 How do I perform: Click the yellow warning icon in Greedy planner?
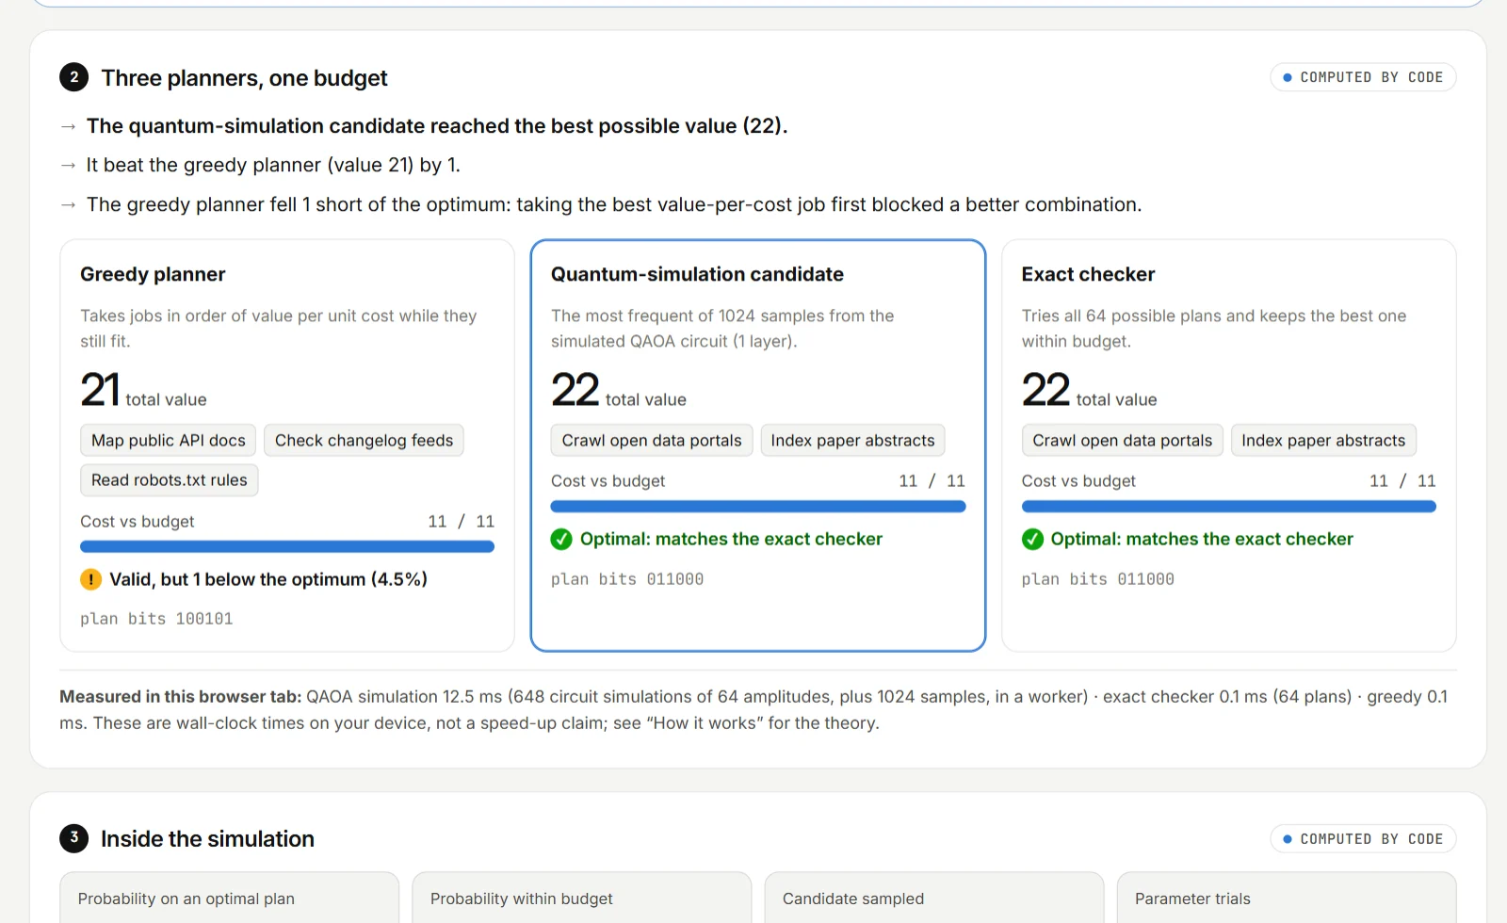pyautogui.click(x=90, y=579)
